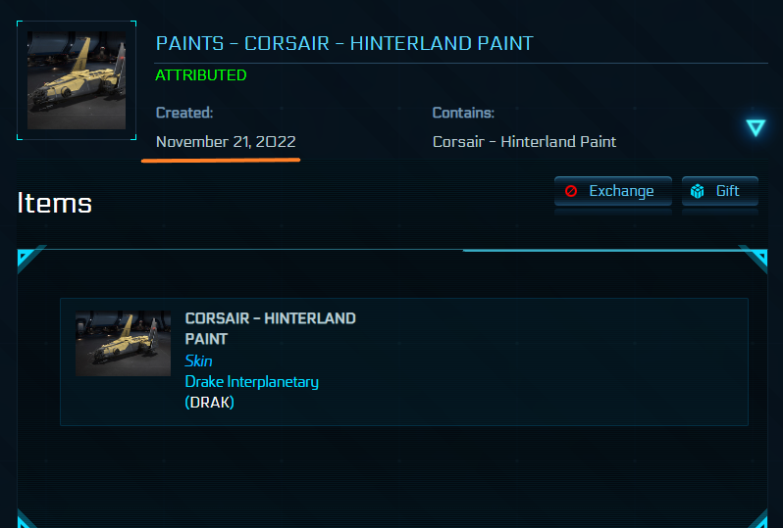Expand the pledge details triangle arrow

coord(755,127)
